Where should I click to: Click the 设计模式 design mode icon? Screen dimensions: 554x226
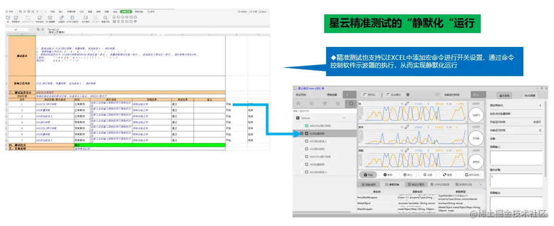86,19
